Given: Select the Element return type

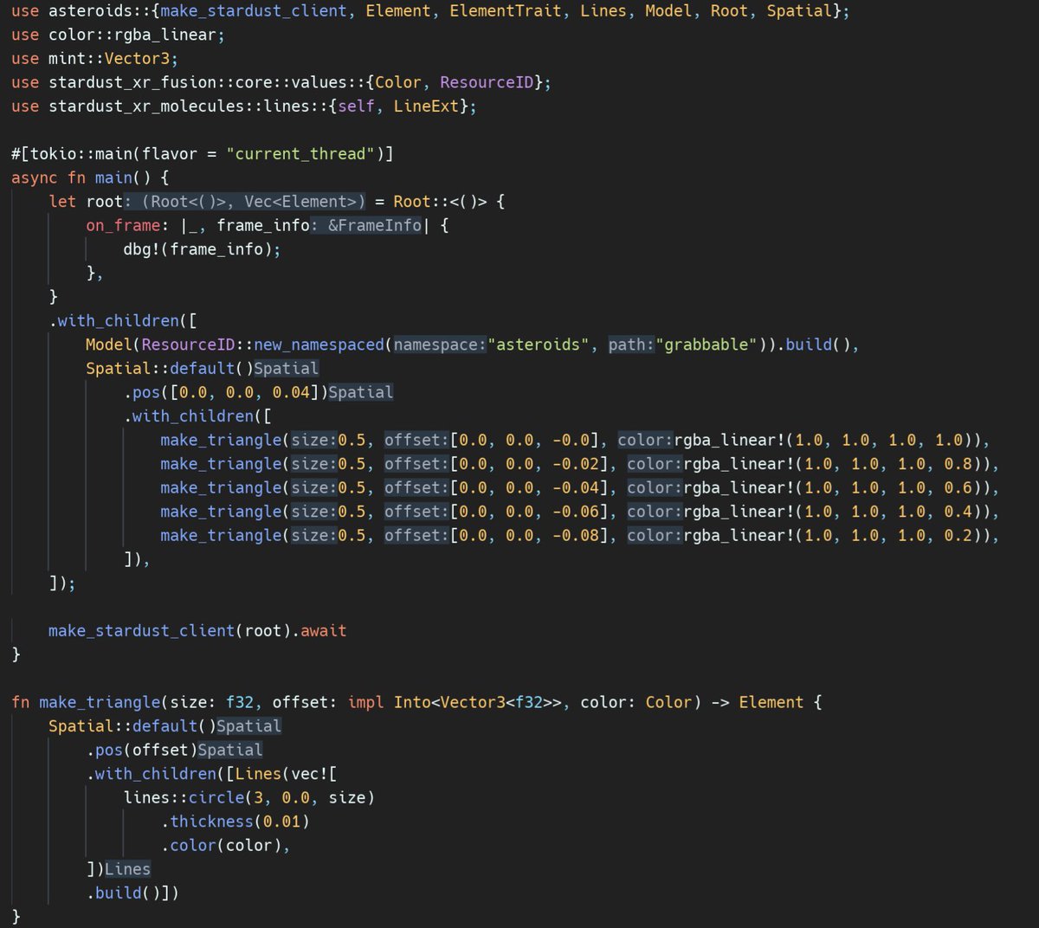Looking at the screenshot, I should tap(771, 702).
